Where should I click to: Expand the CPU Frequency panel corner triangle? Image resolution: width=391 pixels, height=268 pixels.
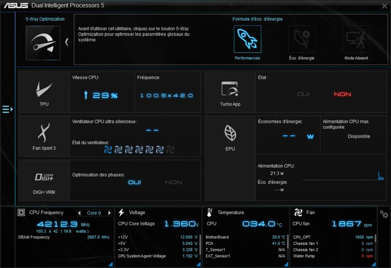(x=110, y=264)
